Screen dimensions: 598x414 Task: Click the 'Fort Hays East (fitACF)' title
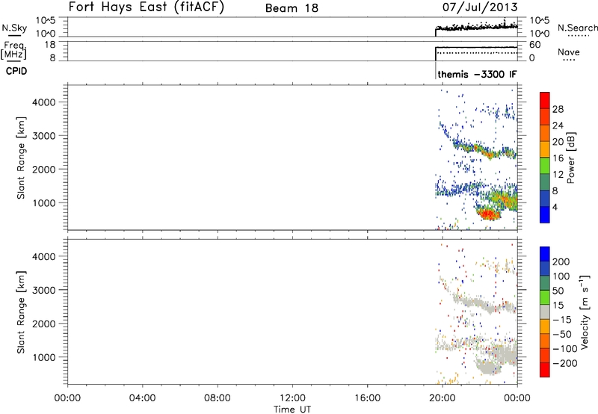[x=147, y=7]
